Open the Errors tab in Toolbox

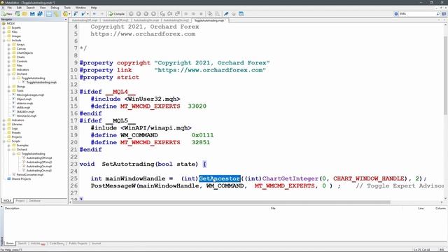pyautogui.click(x=10, y=244)
